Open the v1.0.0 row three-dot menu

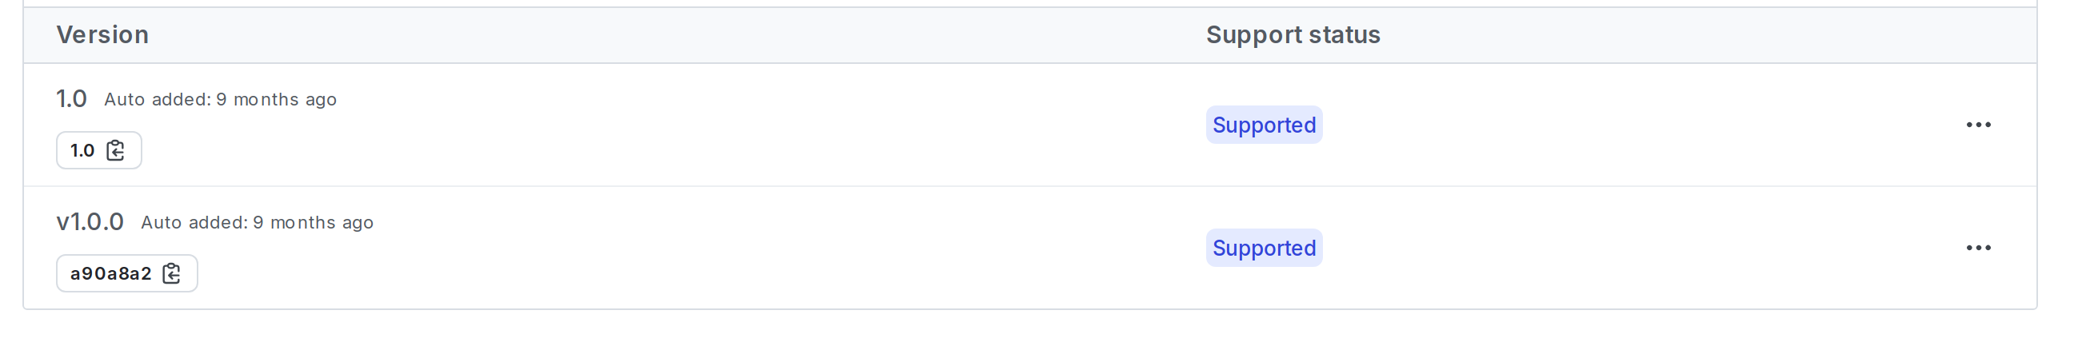[x=1978, y=248]
